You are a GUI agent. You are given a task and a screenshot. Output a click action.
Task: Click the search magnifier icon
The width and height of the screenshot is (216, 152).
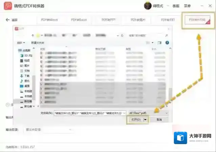coord(167,36)
